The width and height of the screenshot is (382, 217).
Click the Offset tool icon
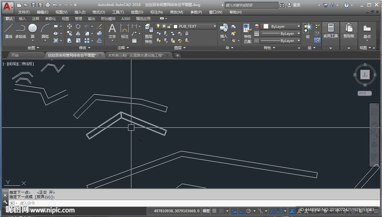click(x=99, y=41)
